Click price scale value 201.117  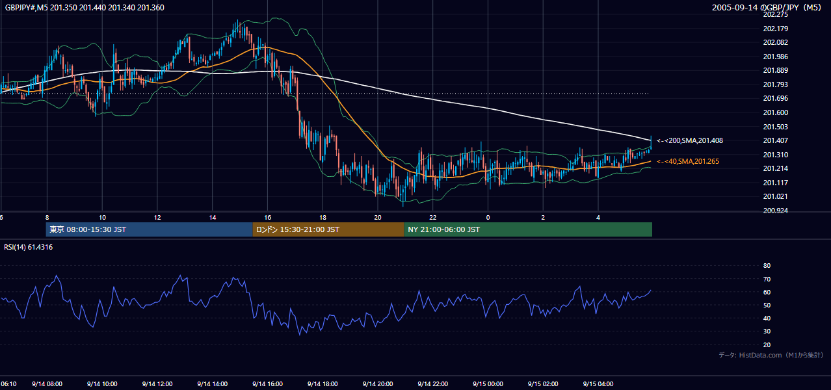click(775, 183)
